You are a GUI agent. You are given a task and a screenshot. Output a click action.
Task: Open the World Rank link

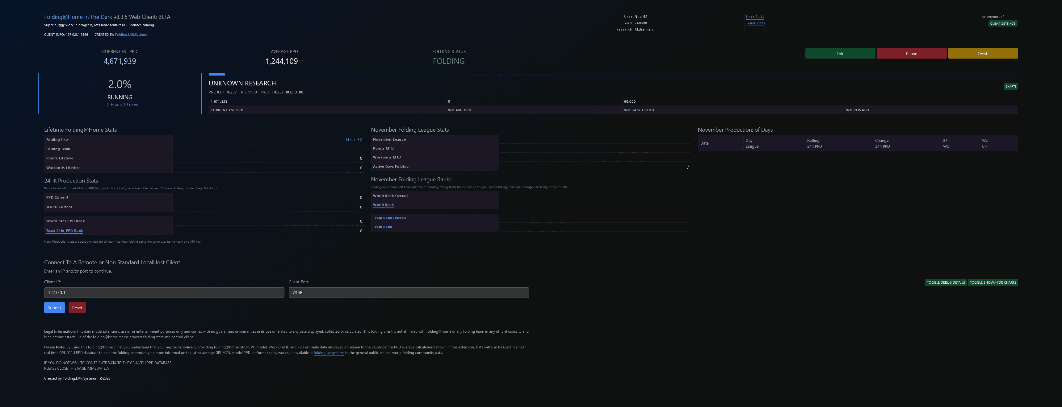point(383,205)
